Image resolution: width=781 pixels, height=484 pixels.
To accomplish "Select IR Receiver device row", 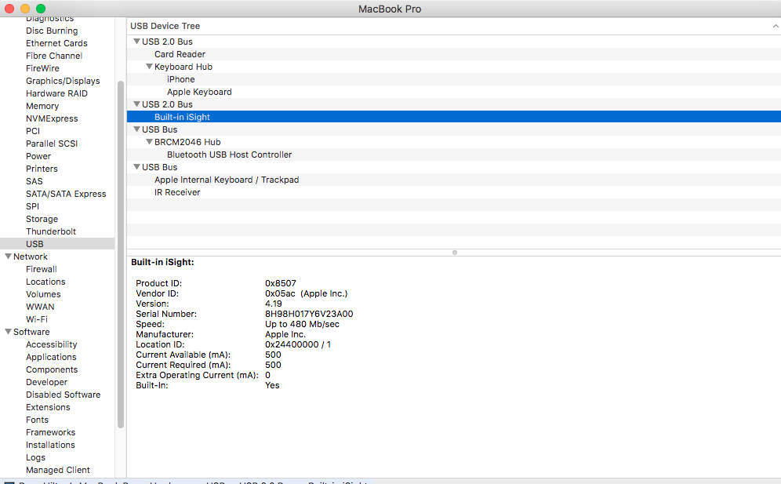I will point(454,192).
